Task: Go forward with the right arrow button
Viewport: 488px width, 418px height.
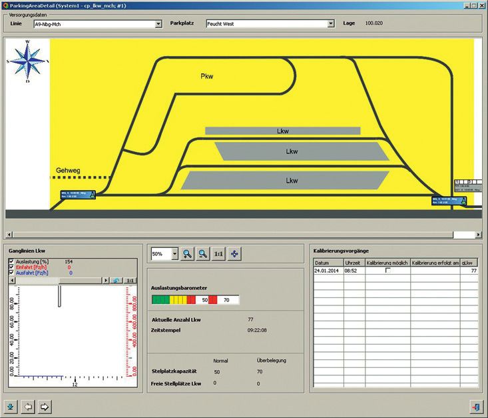Action: [45, 406]
